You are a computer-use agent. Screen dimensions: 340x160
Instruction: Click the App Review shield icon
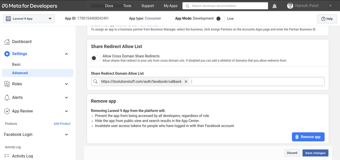coord(7,111)
